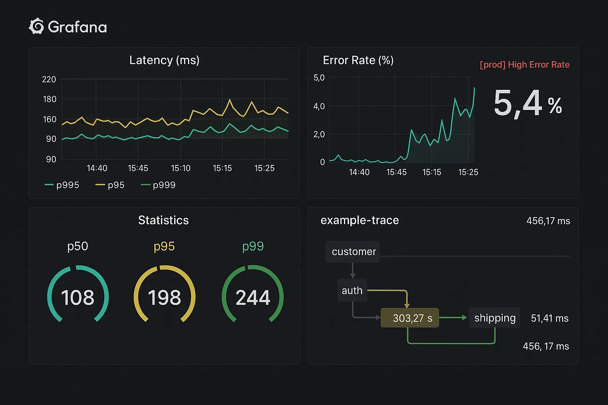
Task: Toggle the p95 legend series
Action: coord(110,185)
